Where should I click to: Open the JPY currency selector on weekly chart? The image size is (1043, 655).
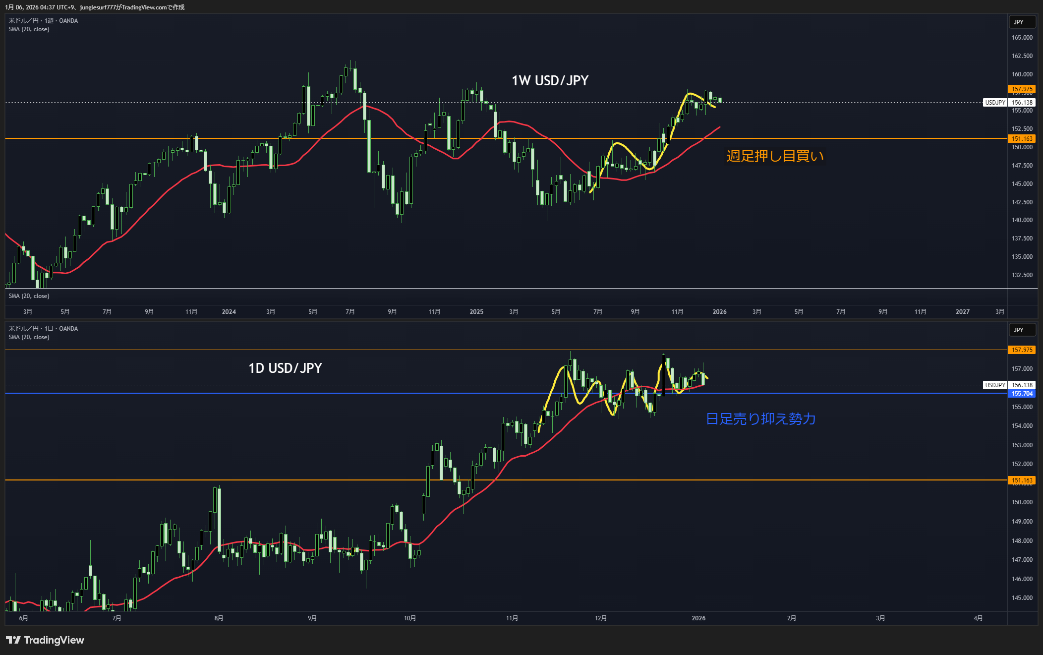click(1022, 22)
